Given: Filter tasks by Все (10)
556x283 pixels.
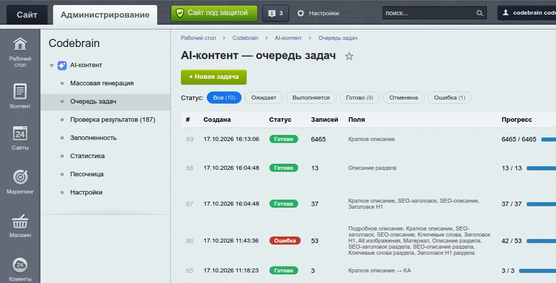Looking at the screenshot, I should pos(224,98).
